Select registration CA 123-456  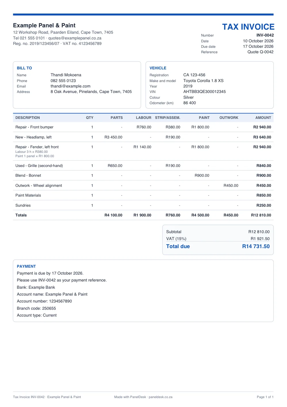pyautogui.click(x=194, y=75)
